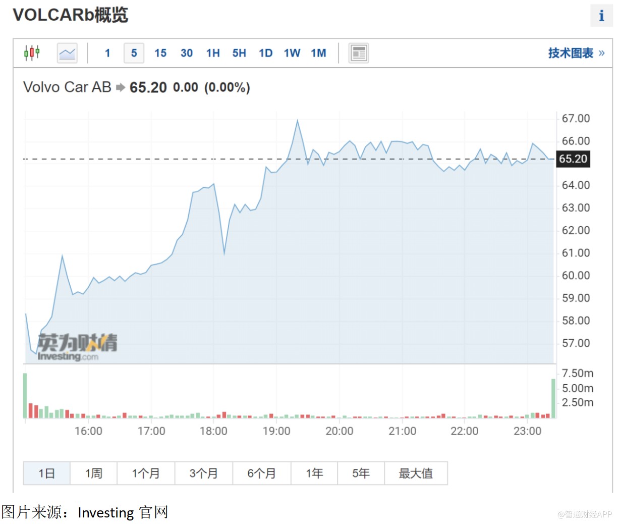Switch to the 1M interval

(x=318, y=53)
